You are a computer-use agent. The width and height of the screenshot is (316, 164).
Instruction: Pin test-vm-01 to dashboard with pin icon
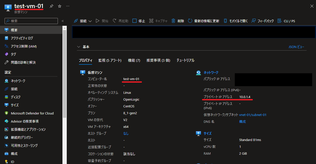(52, 6)
